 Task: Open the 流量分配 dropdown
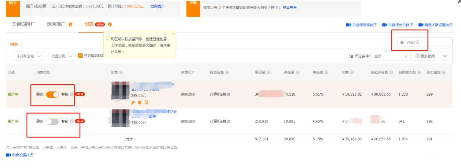click(x=62, y=56)
